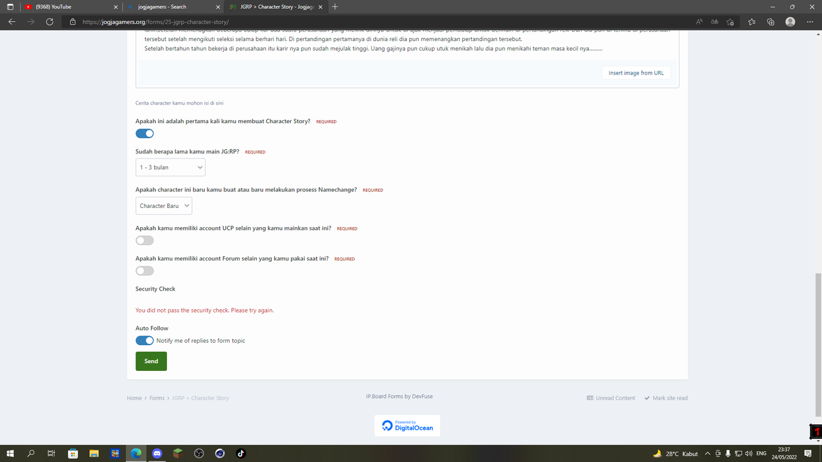The image size is (822, 462).
Task: Click Mark site read link
Action: 666,398
